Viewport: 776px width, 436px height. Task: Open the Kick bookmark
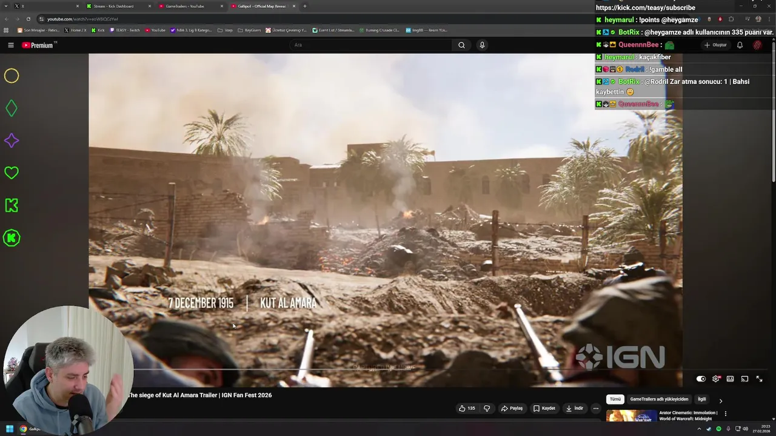point(98,30)
